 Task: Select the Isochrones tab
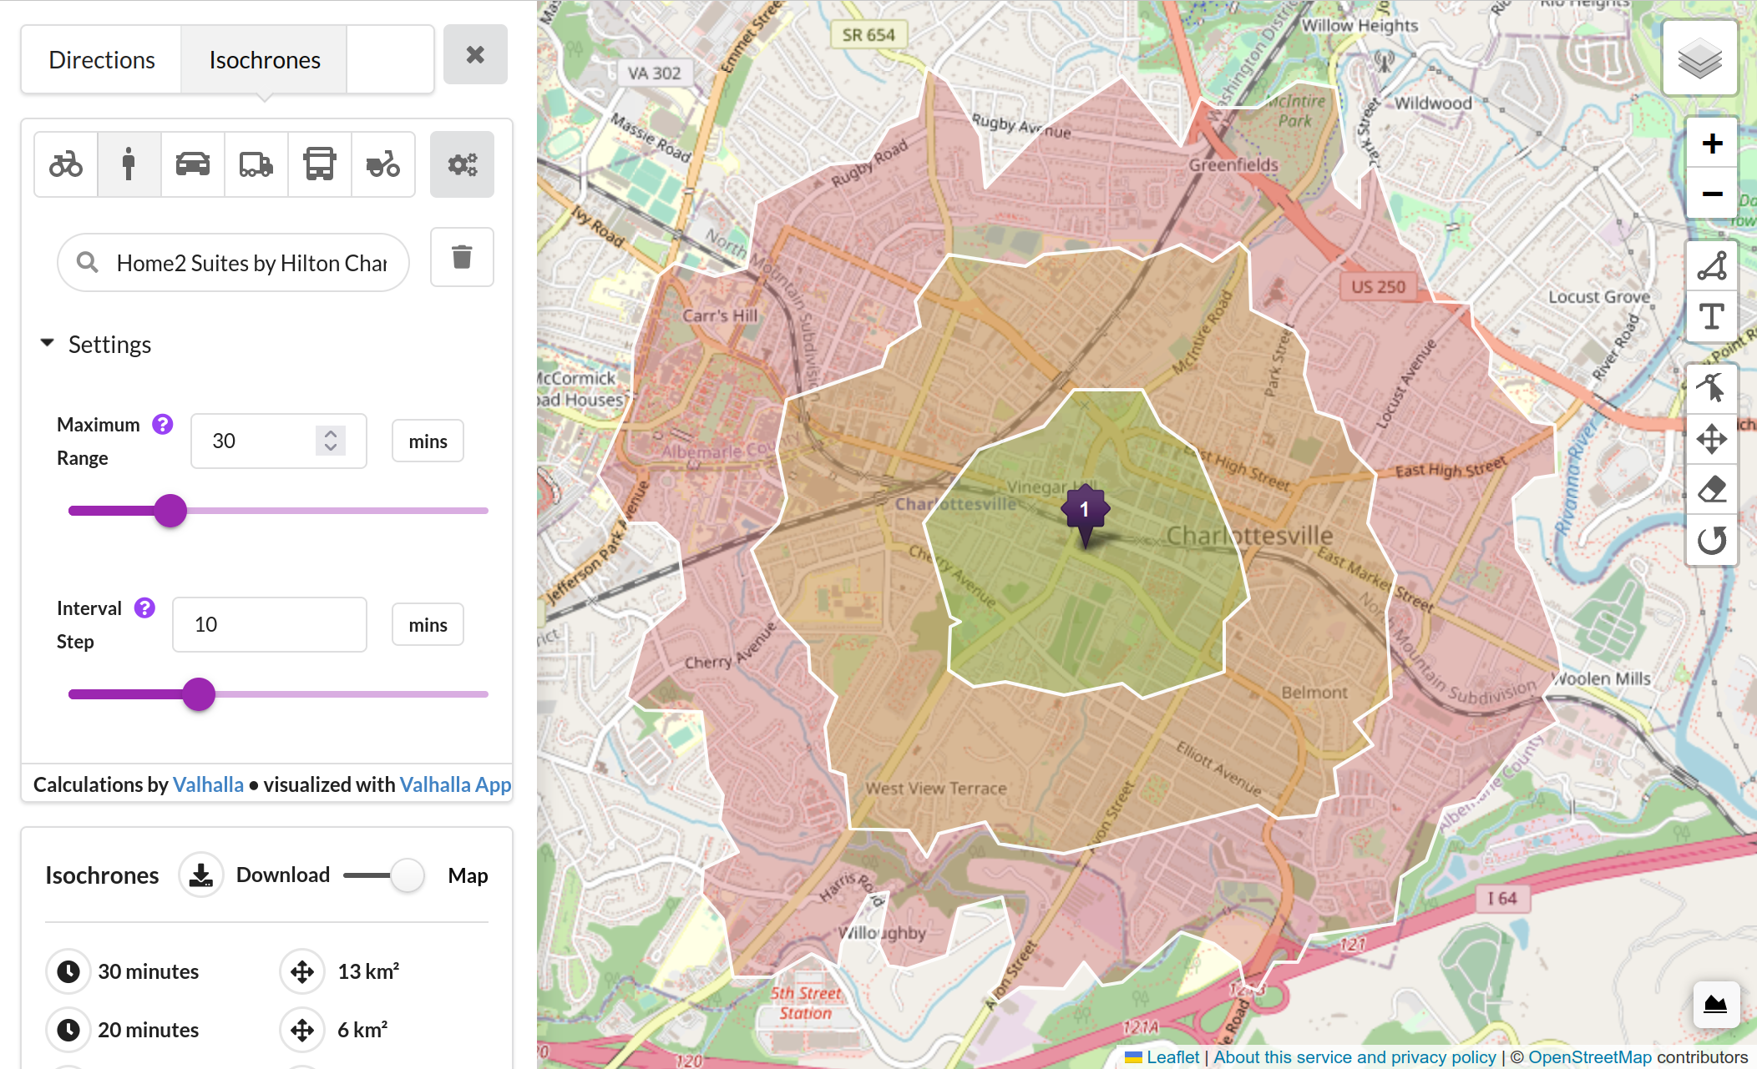(264, 58)
